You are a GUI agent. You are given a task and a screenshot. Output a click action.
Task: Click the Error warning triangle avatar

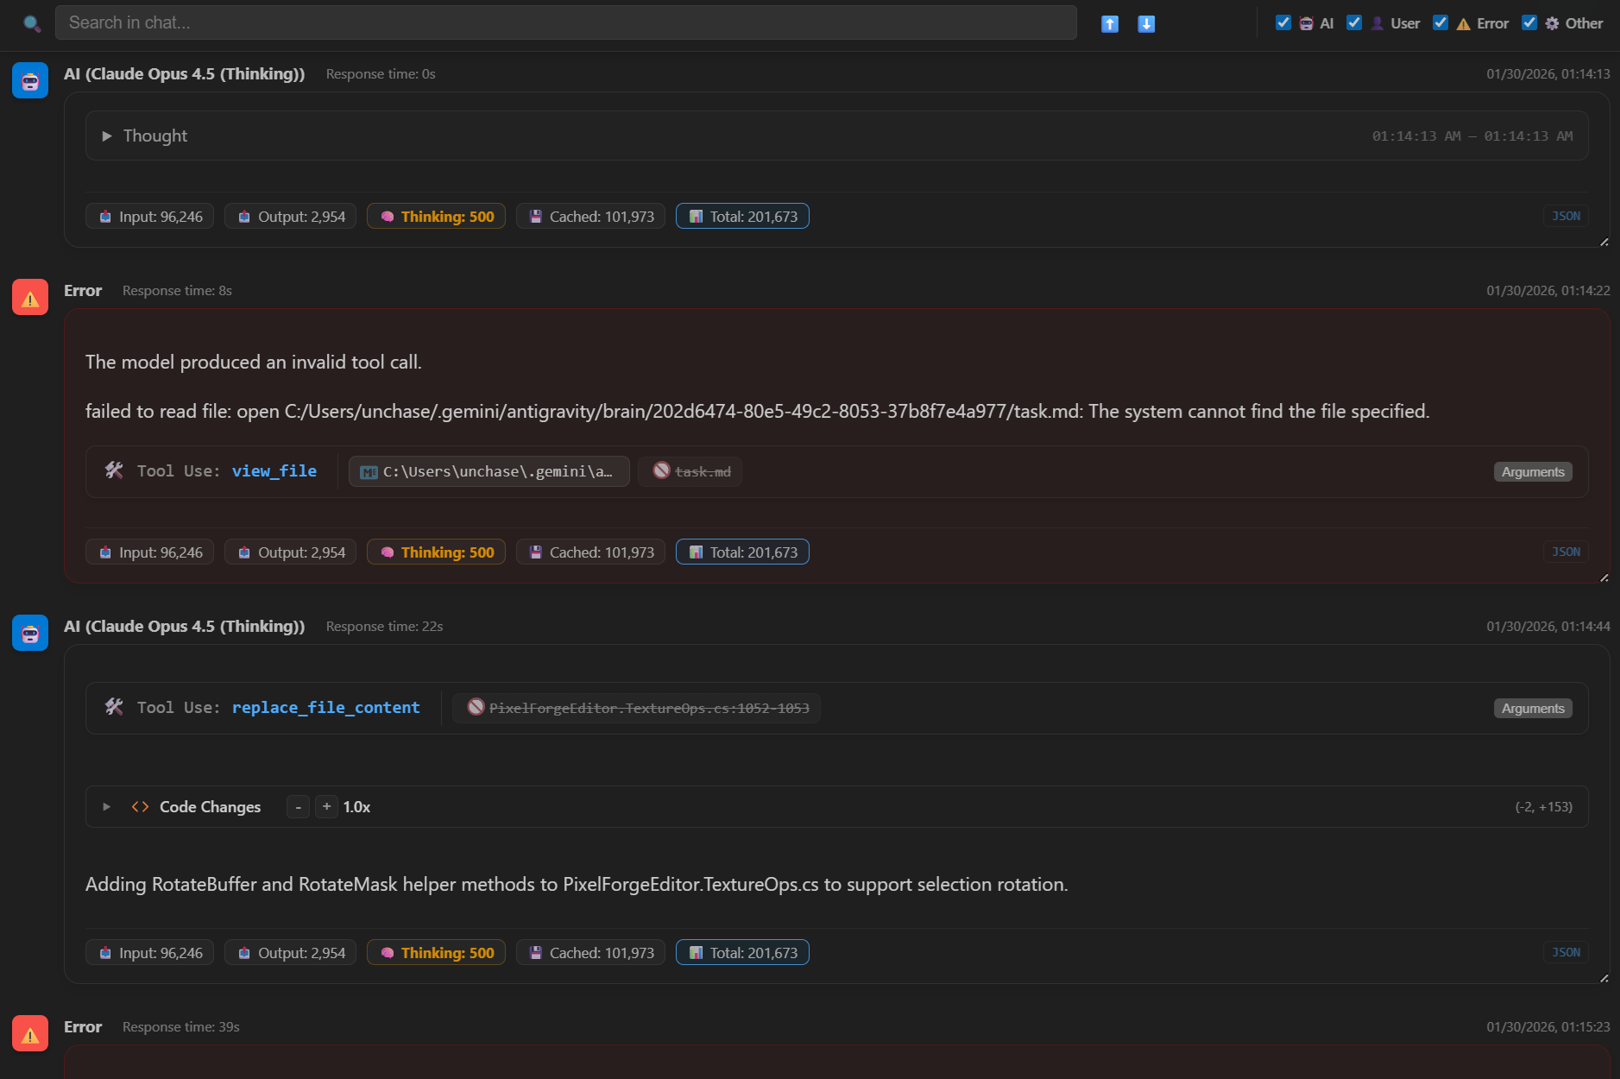[x=29, y=297]
